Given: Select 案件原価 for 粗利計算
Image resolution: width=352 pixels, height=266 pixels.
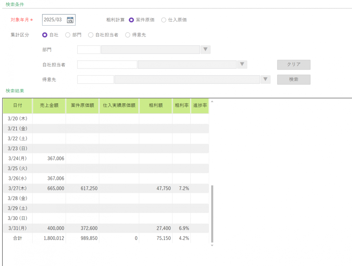Looking at the screenshot, I should 131,20.
